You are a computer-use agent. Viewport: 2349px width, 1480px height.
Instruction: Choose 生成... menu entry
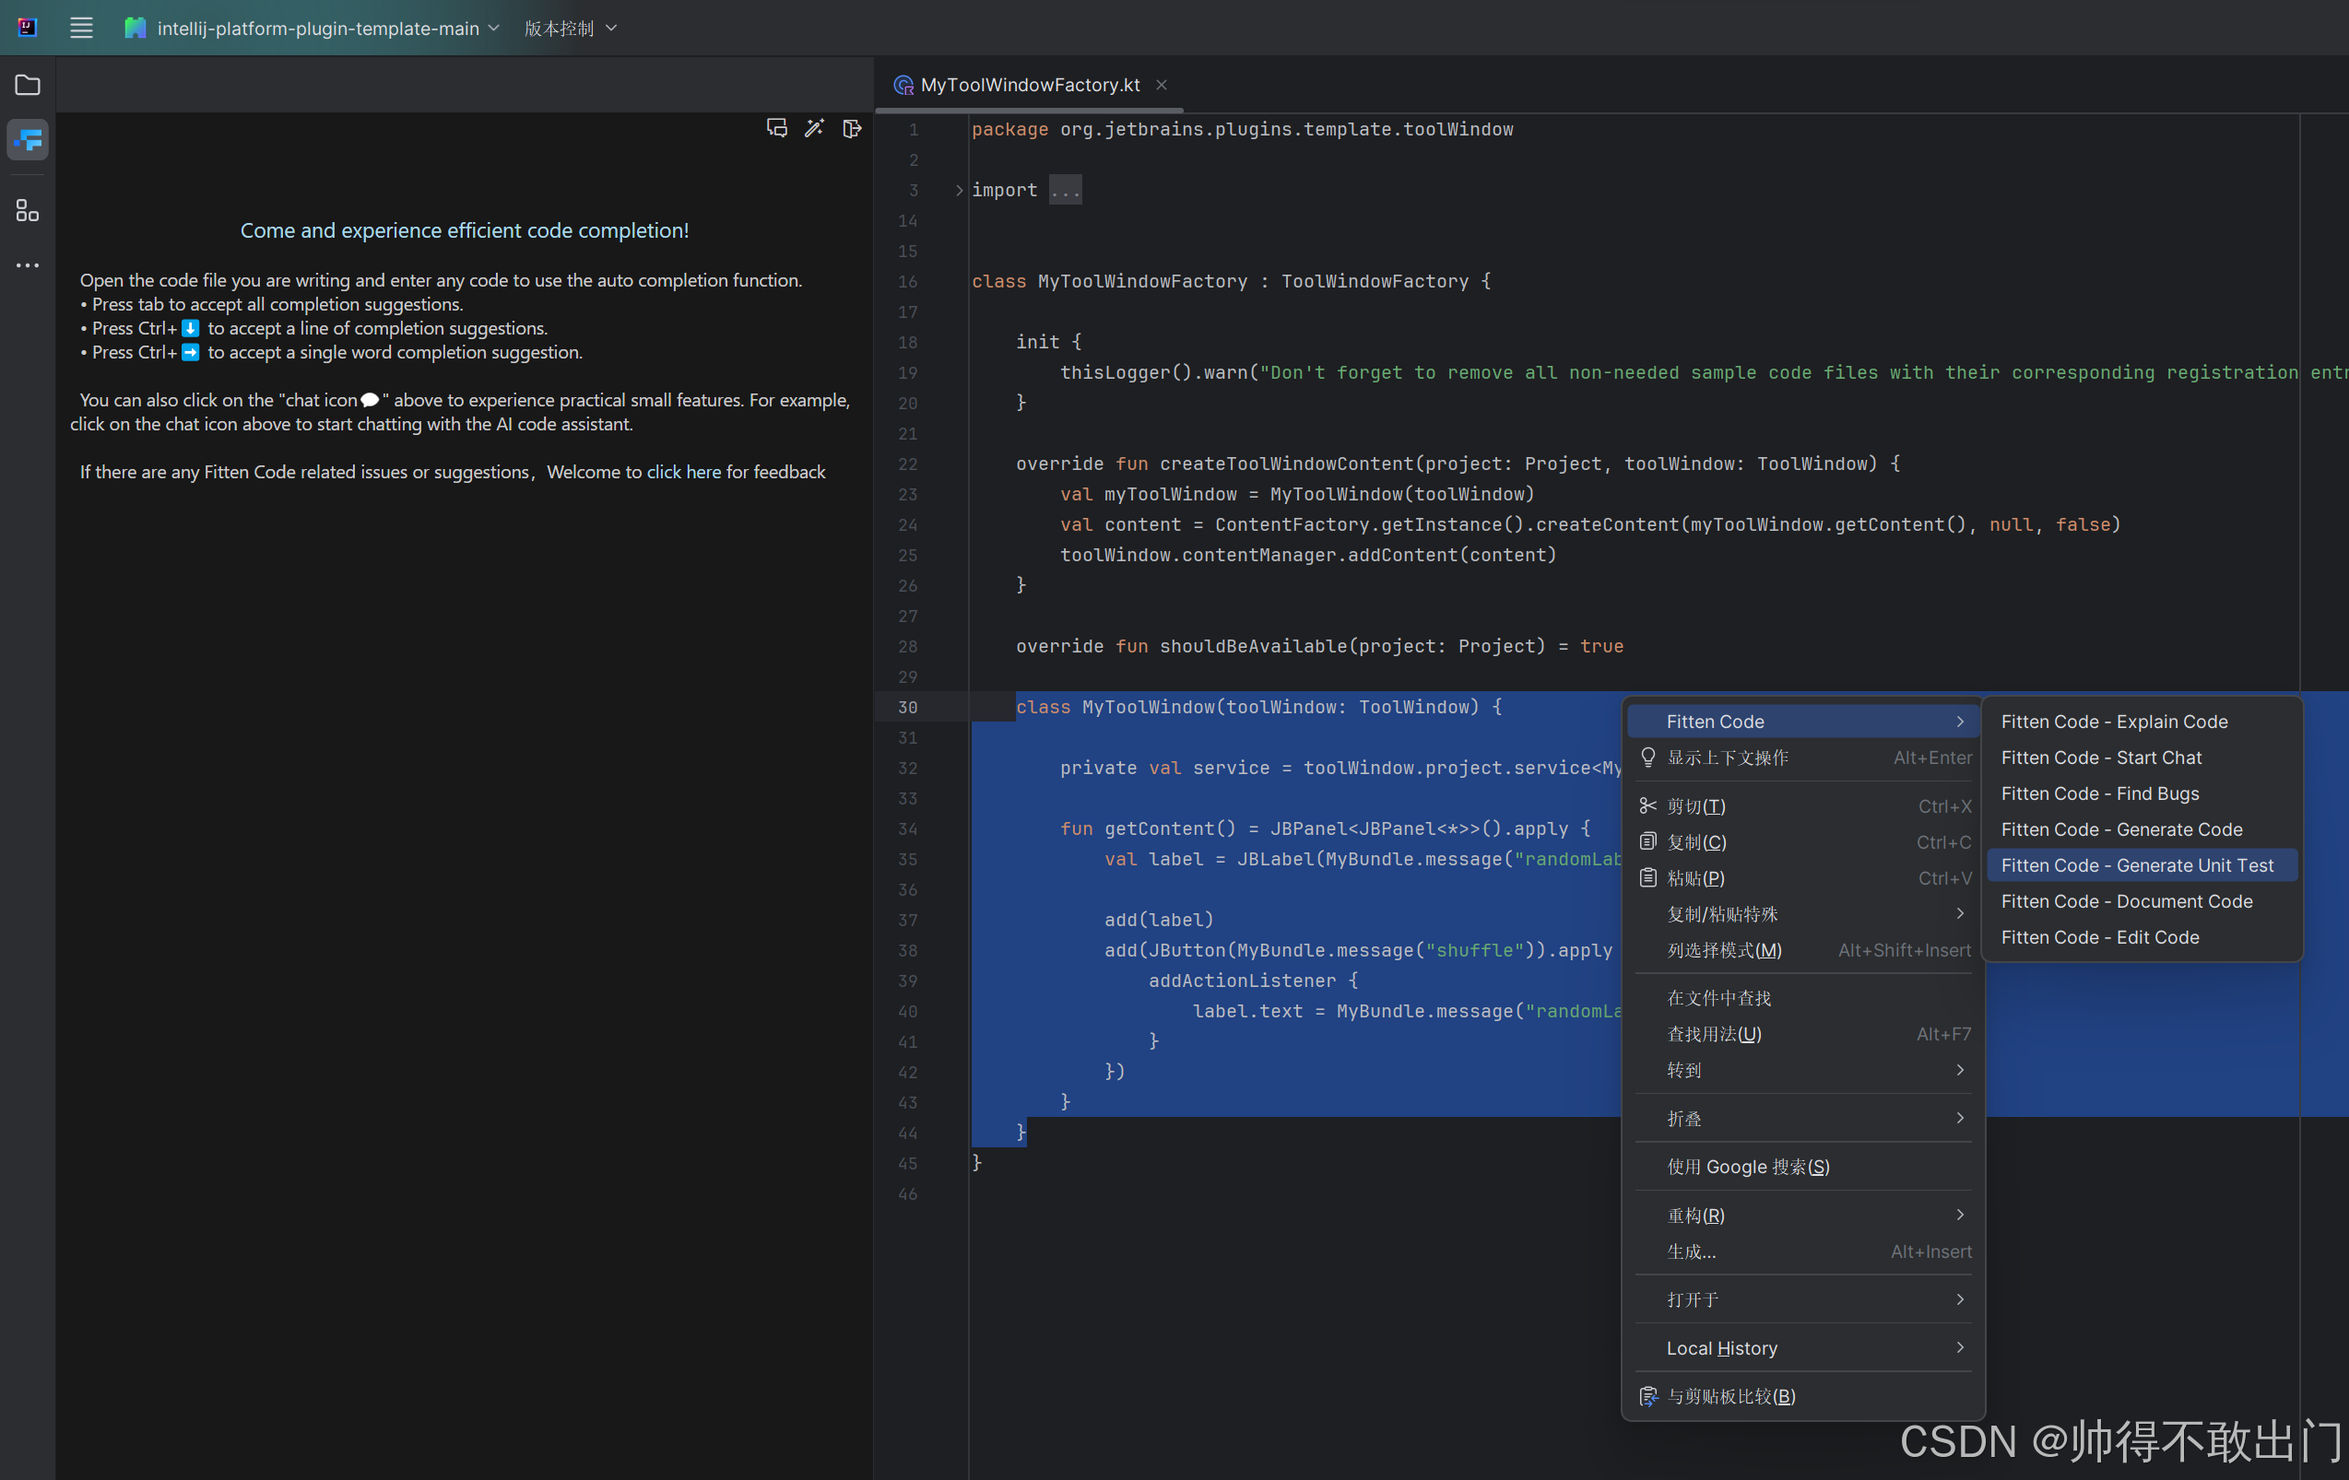tap(1803, 1251)
